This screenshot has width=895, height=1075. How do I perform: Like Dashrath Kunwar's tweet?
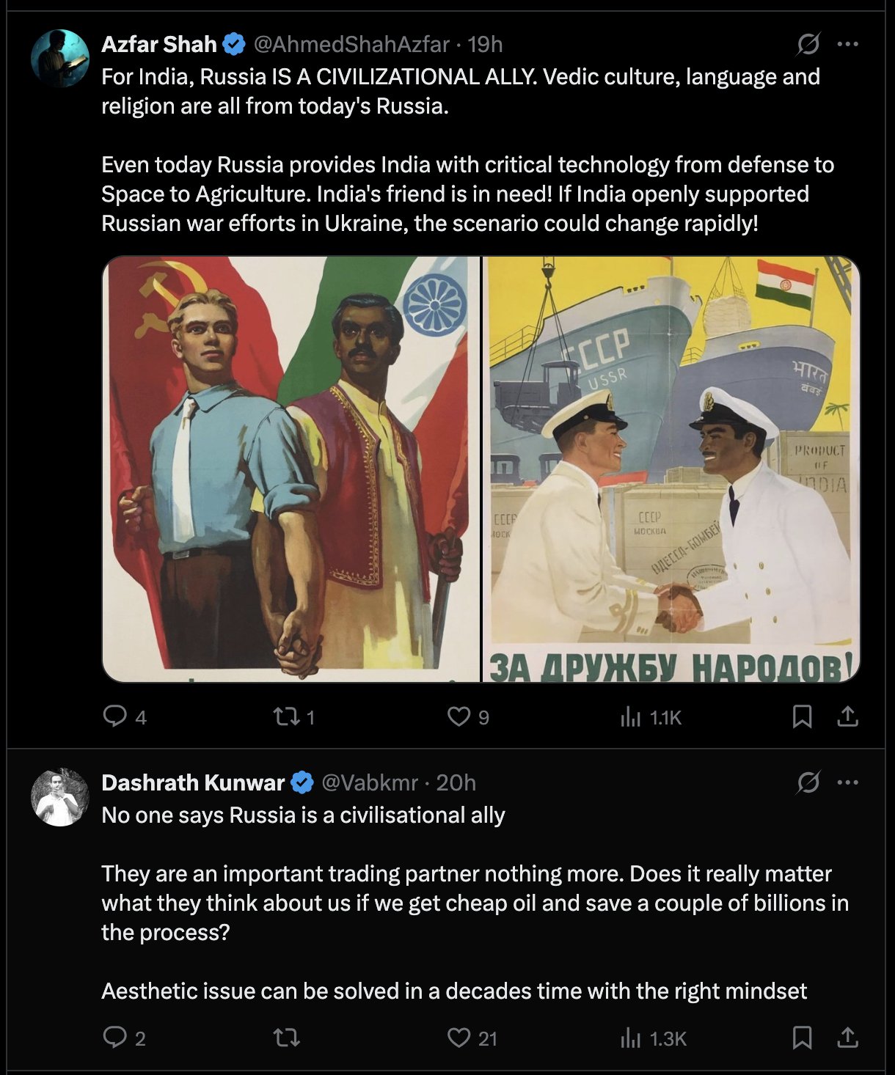459,1037
